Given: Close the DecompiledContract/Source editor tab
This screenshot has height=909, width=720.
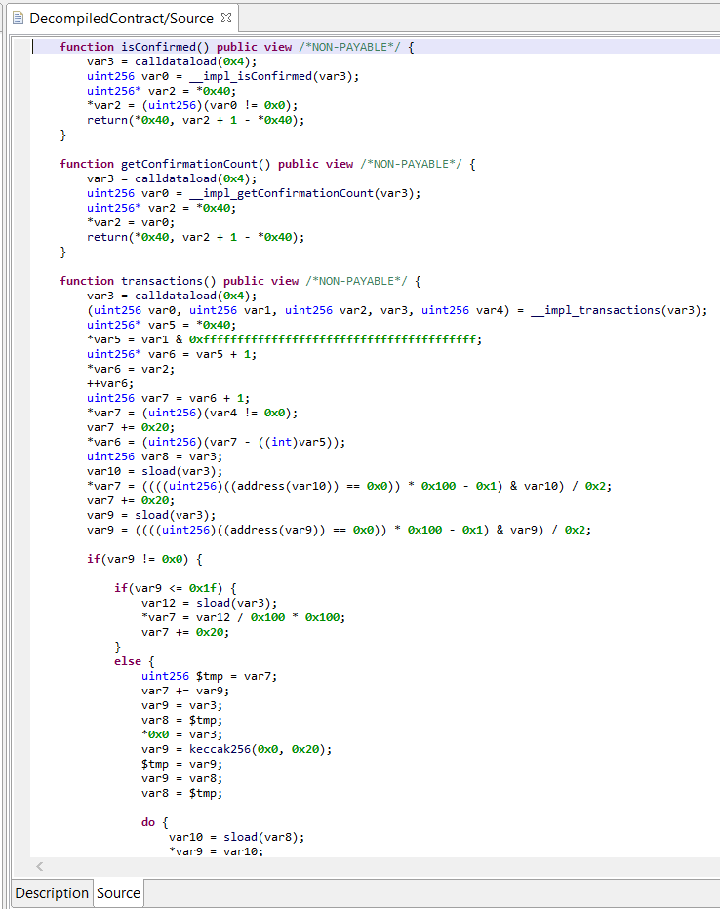Looking at the screenshot, I should point(226,18).
